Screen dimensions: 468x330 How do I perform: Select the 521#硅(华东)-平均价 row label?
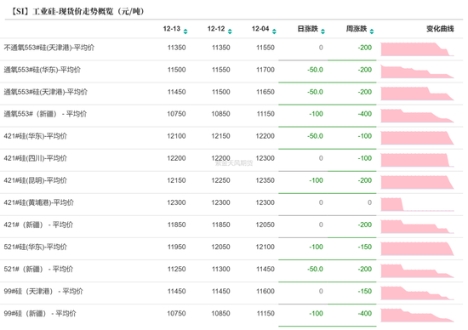coord(35,247)
